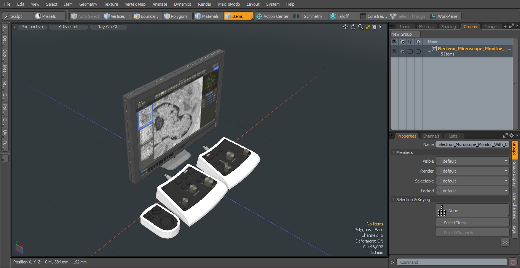The height and width of the screenshot is (268, 520).
Task: Click the eye column header in Groups
Action: 394,42
